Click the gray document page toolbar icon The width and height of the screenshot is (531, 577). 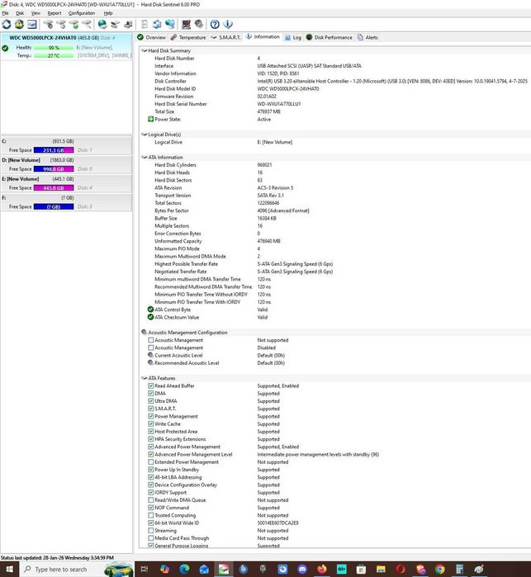click(x=145, y=24)
